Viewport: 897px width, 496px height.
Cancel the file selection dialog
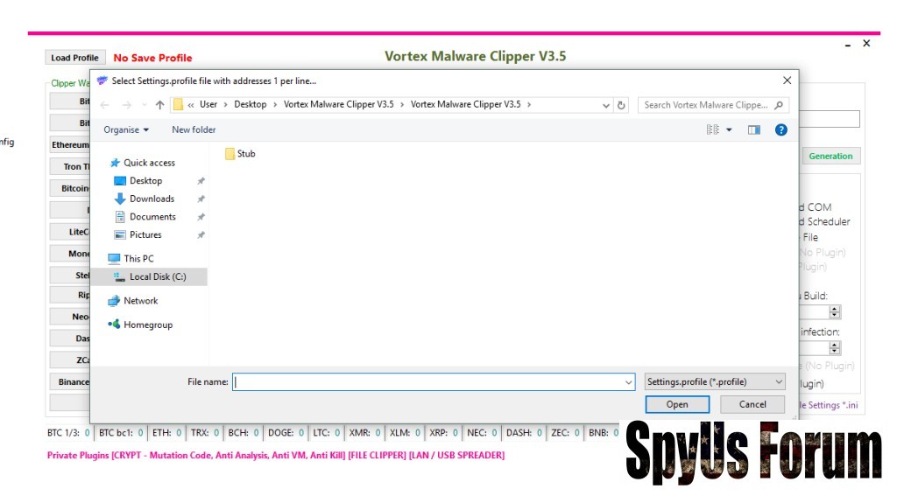tap(752, 404)
